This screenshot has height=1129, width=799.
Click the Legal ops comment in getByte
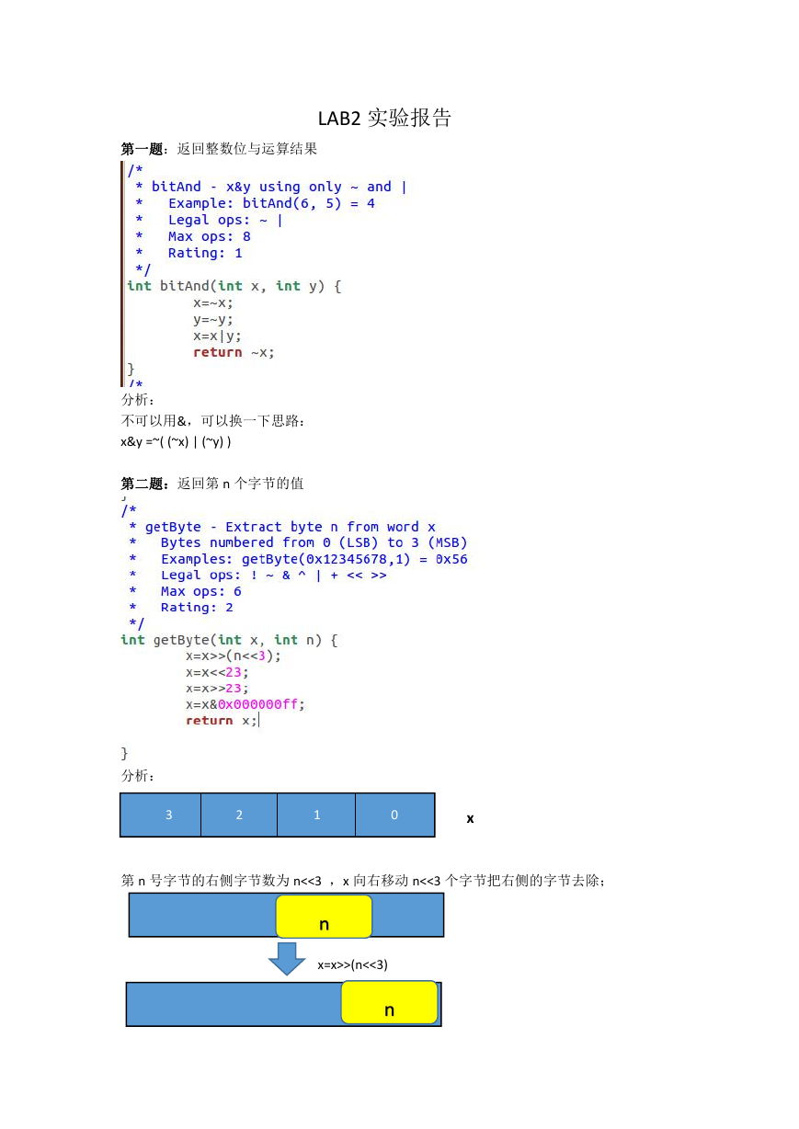pyautogui.click(x=274, y=576)
